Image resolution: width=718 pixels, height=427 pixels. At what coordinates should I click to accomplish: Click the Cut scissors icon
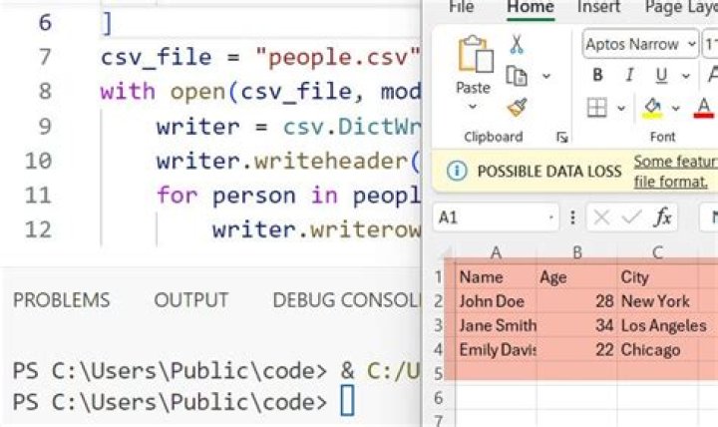tap(517, 45)
